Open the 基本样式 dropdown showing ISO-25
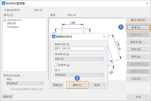The image size is (151, 101). tap(79, 59)
